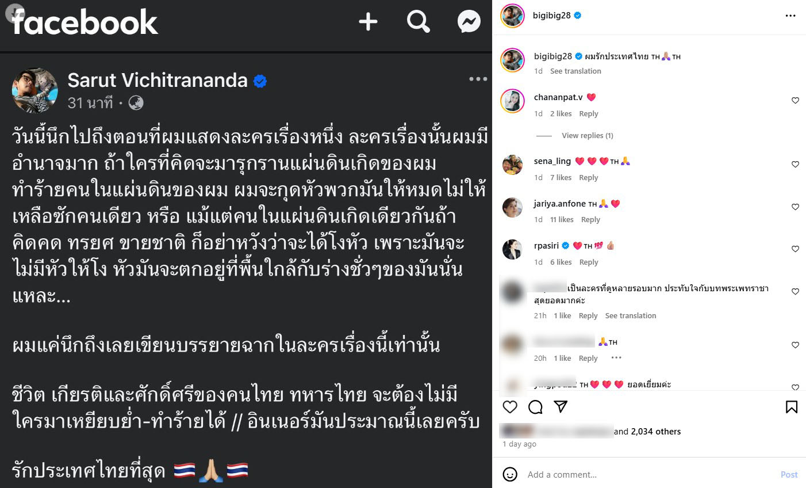Open Facebook Messenger icon
Viewport: 806px width, 488px height.
469,22
